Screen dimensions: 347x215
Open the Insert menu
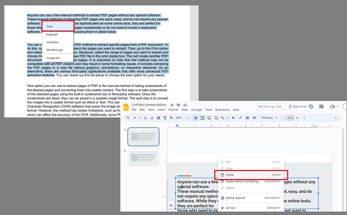click(x=161, y=110)
